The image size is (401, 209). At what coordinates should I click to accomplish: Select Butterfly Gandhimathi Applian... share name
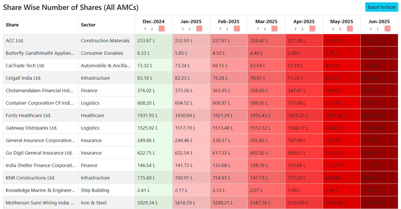[40, 53]
